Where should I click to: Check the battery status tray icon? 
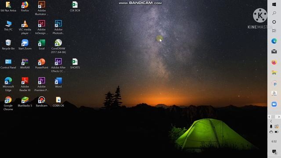pyautogui.click(x=277, y=132)
